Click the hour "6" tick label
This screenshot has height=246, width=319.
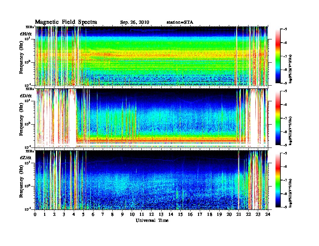pos(93,214)
